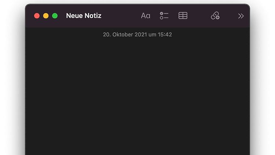Insert a checklist into the note
Viewport: 275px width, 155px height.
[164, 16]
